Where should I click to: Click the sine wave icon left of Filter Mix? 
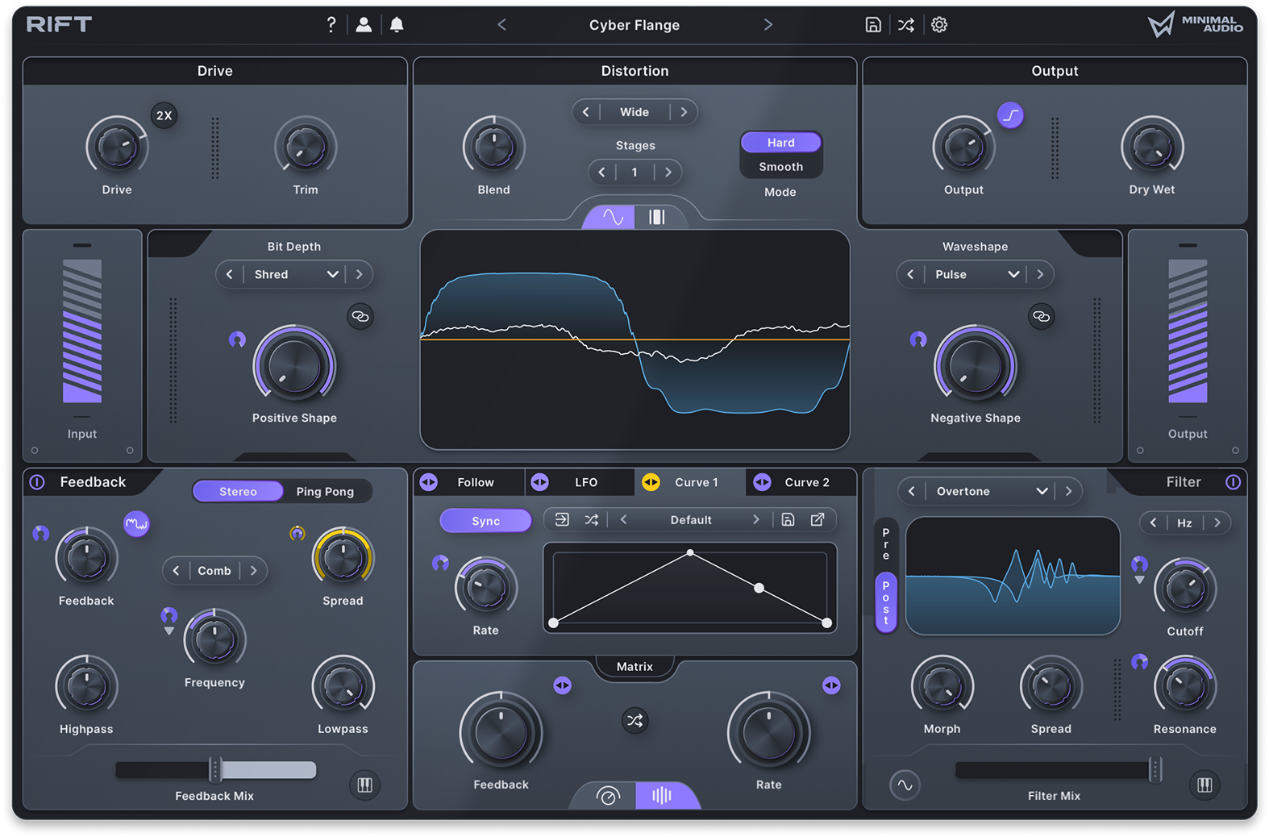coord(905,785)
